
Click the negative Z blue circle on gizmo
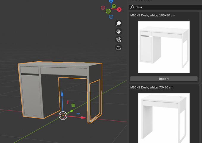pos(111,17)
